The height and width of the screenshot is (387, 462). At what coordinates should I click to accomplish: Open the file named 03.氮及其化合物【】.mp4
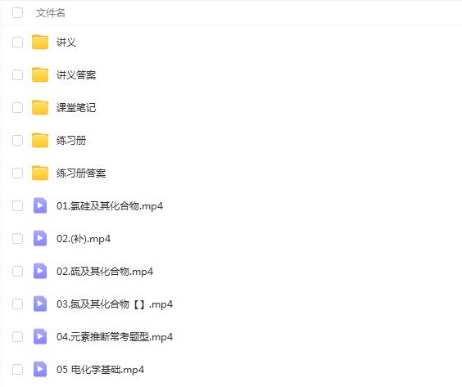[115, 304]
